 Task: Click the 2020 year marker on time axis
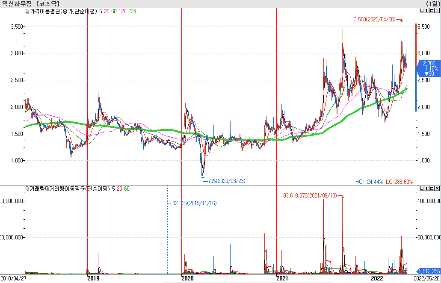click(187, 278)
